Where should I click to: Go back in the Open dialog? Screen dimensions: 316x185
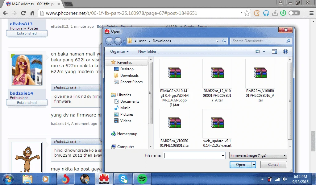point(110,41)
